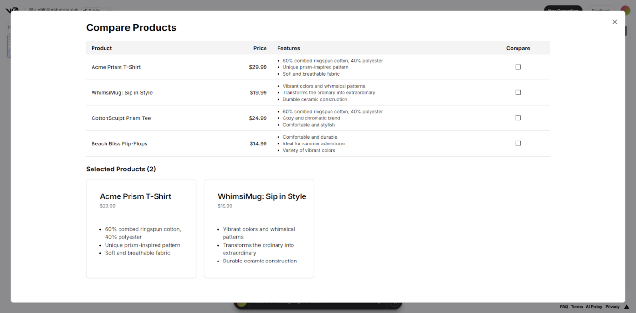The image size is (636, 313).
Task: Click the New Generation button
Action: pos(563,10)
